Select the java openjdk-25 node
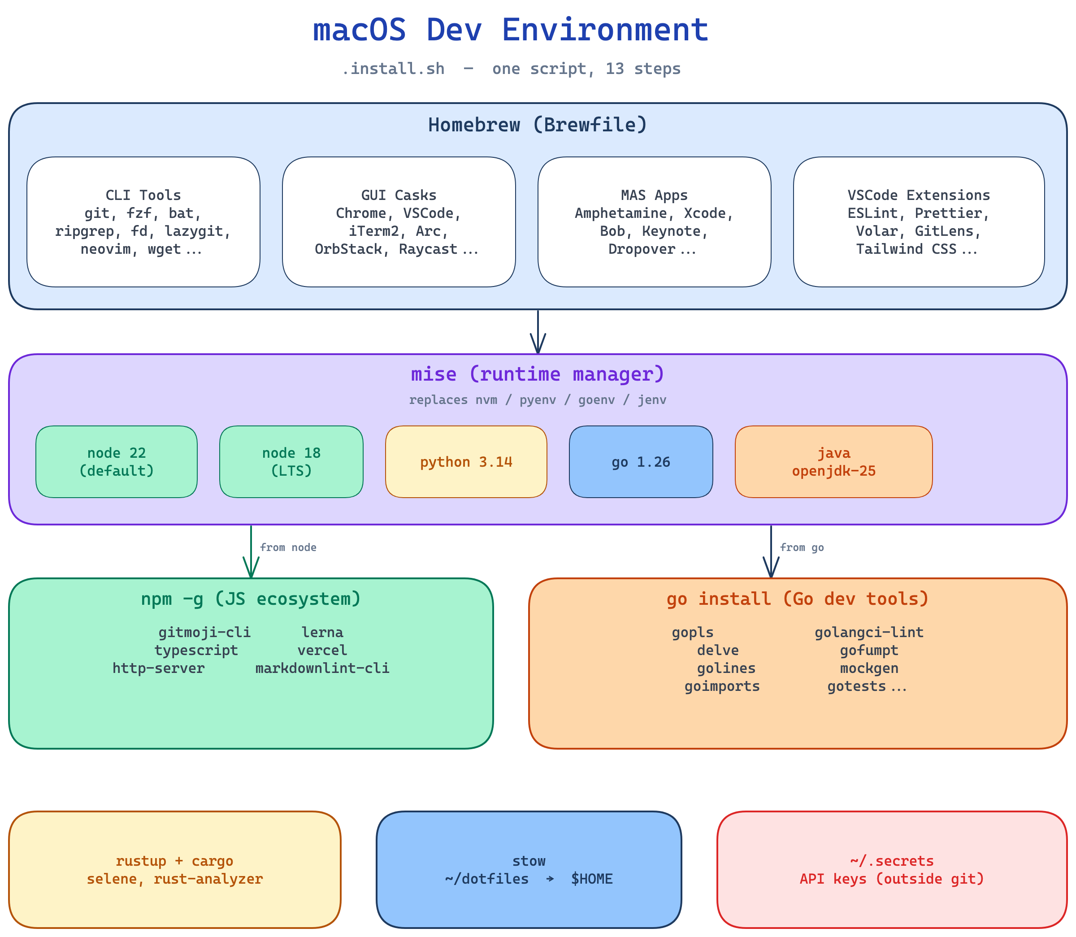 pyautogui.click(x=833, y=462)
